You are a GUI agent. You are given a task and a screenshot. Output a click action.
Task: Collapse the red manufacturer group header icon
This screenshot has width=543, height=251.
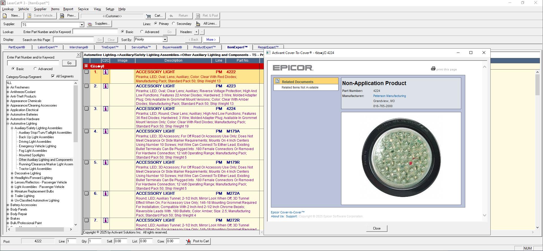click(86, 66)
